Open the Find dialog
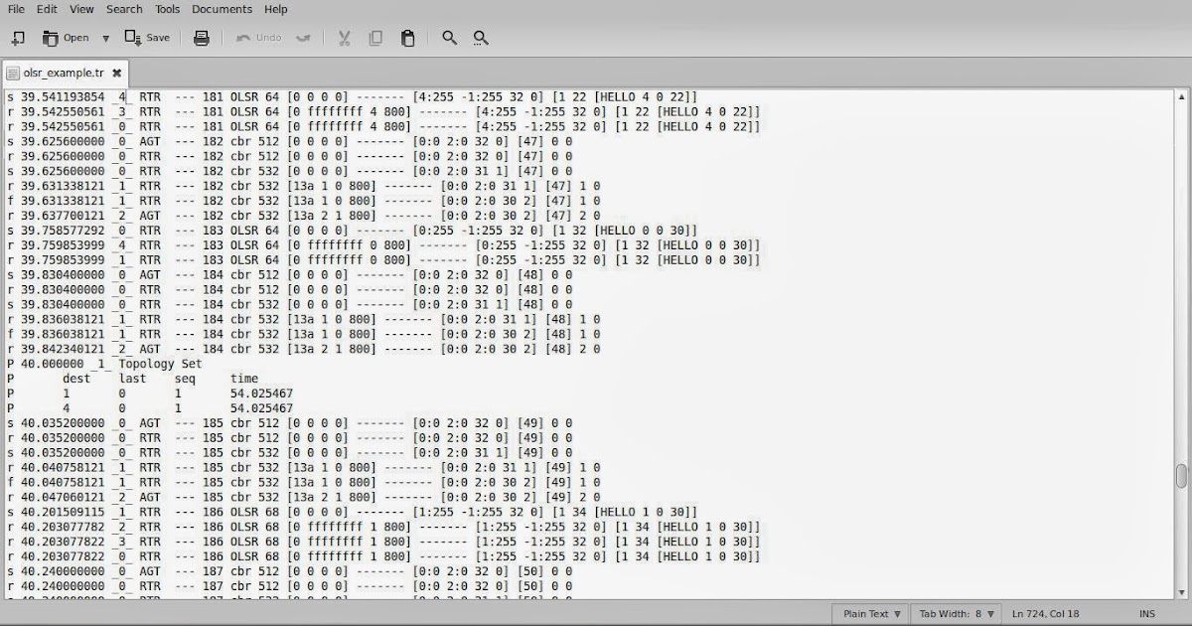 coord(449,37)
